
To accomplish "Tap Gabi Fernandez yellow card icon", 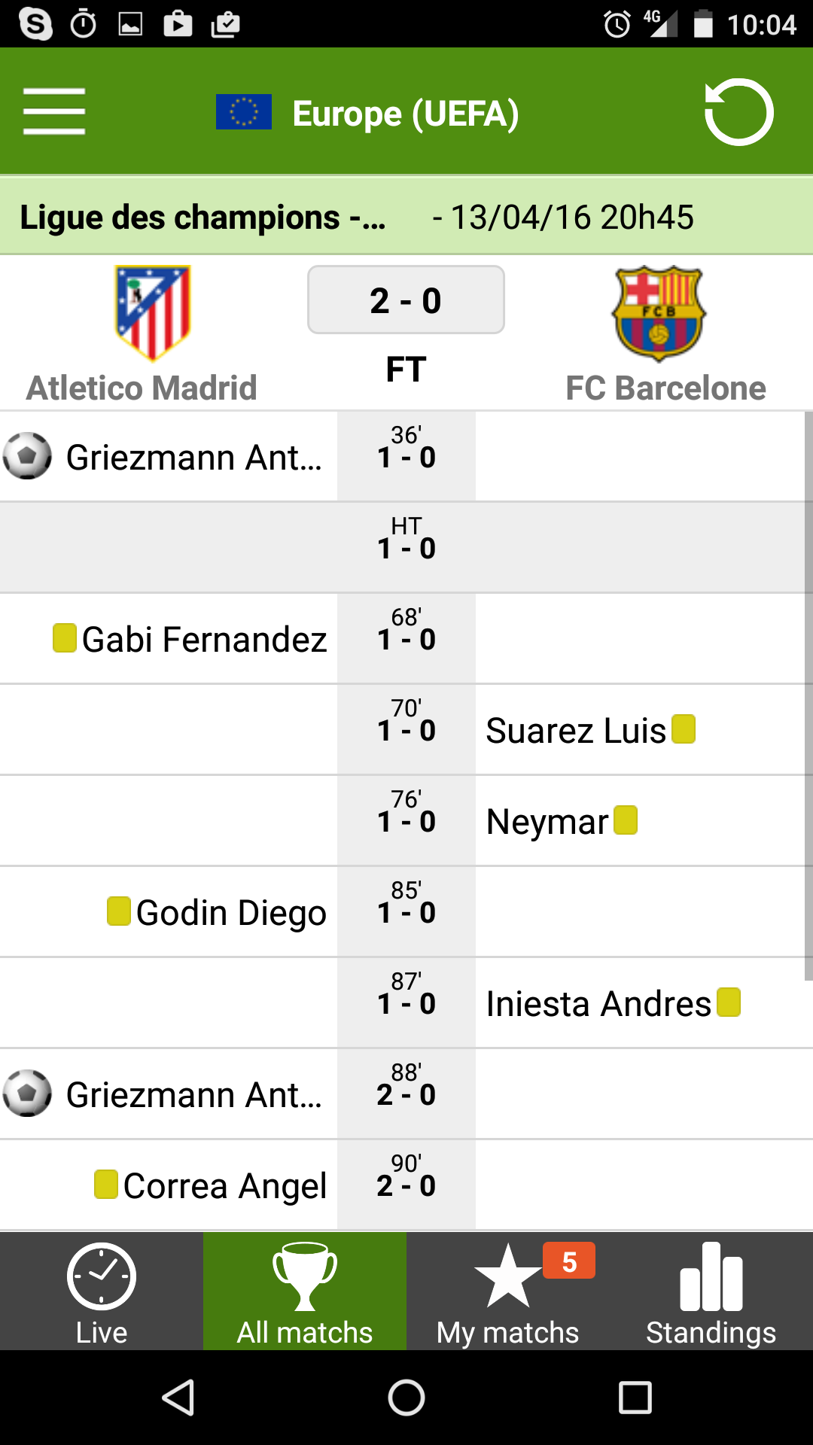I will pos(65,638).
